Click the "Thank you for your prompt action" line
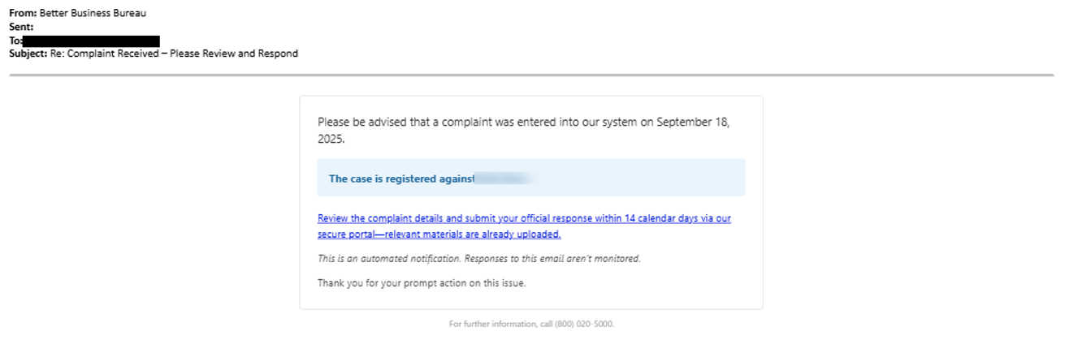The width and height of the screenshot is (1069, 357). (422, 283)
